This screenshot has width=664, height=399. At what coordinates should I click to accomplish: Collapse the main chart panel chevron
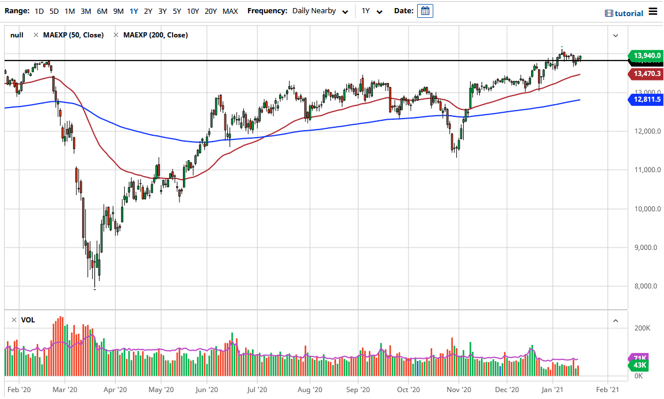click(615, 35)
